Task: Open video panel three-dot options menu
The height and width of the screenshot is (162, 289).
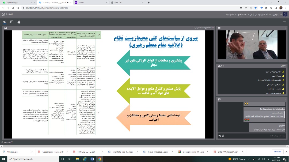Action: click(284, 28)
